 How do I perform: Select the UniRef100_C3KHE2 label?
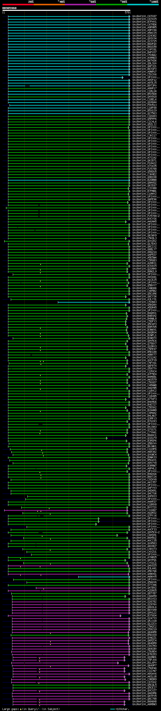pos(144,174)
